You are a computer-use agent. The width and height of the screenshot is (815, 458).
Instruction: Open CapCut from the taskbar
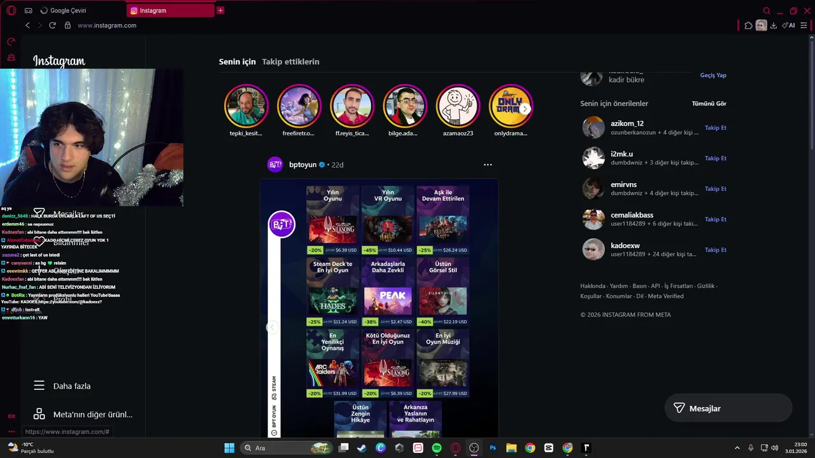pos(549,448)
